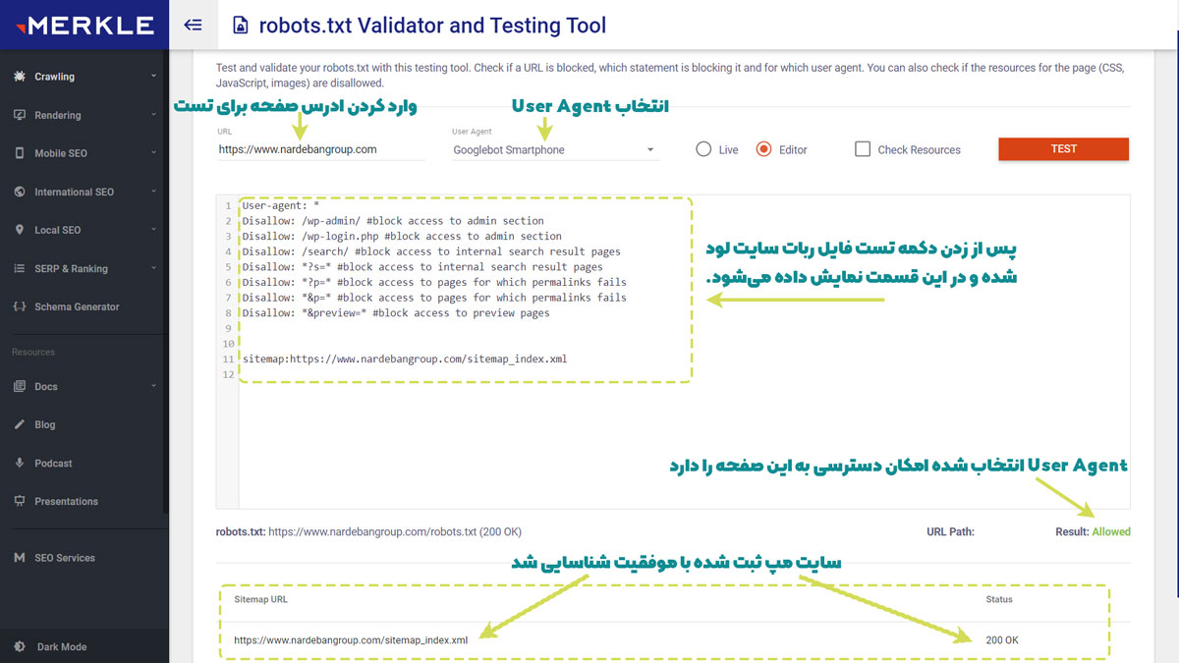Screen dimensions: 1179x663
Task: Click the SERP & Ranking list icon
Action: tap(20, 268)
